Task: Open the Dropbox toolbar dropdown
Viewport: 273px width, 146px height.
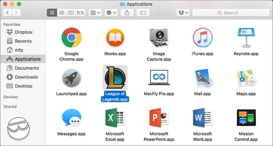Action: [x=183, y=13]
